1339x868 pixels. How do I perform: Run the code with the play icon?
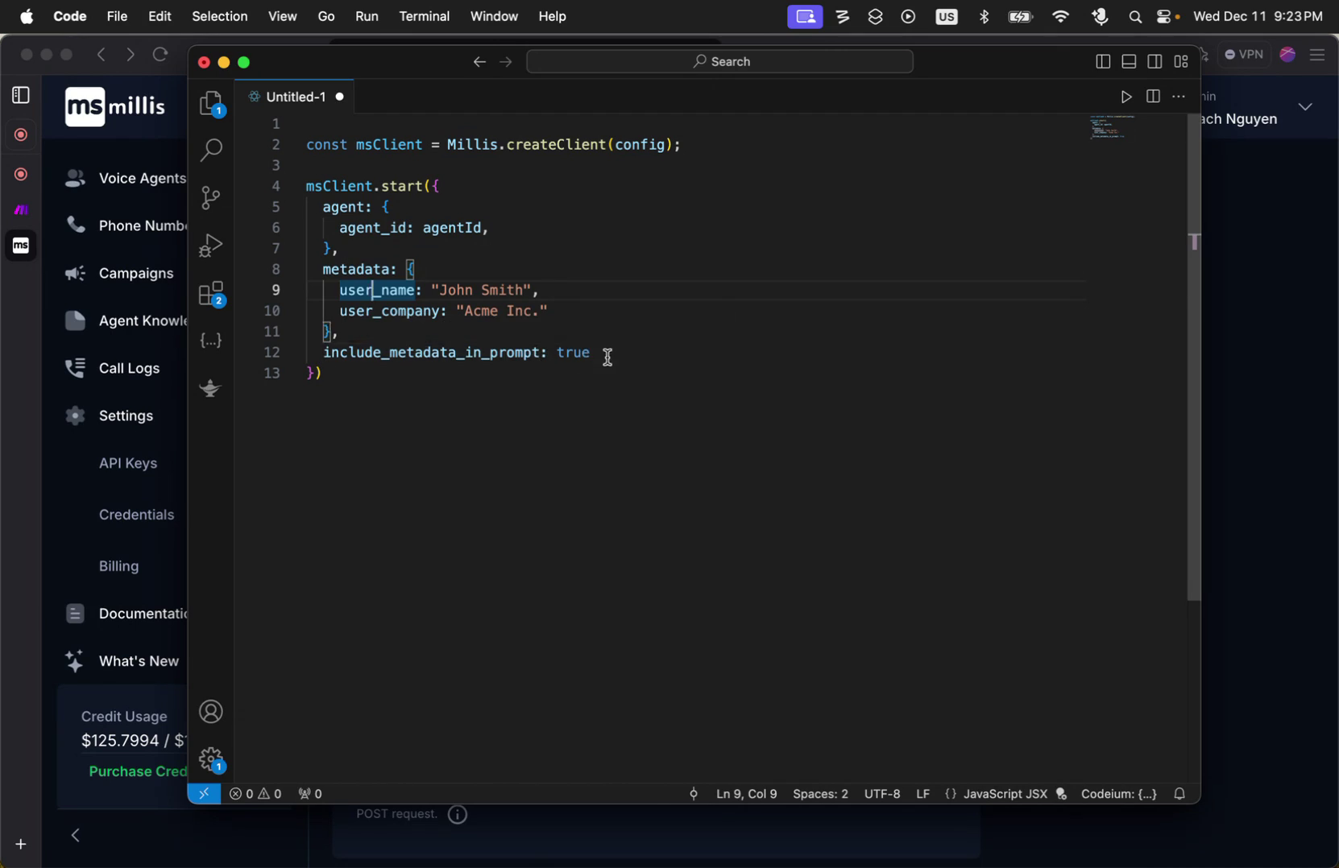click(1126, 96)
